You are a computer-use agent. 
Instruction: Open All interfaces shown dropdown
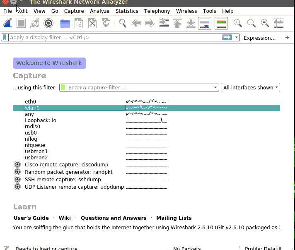click(x=251, y=88)
